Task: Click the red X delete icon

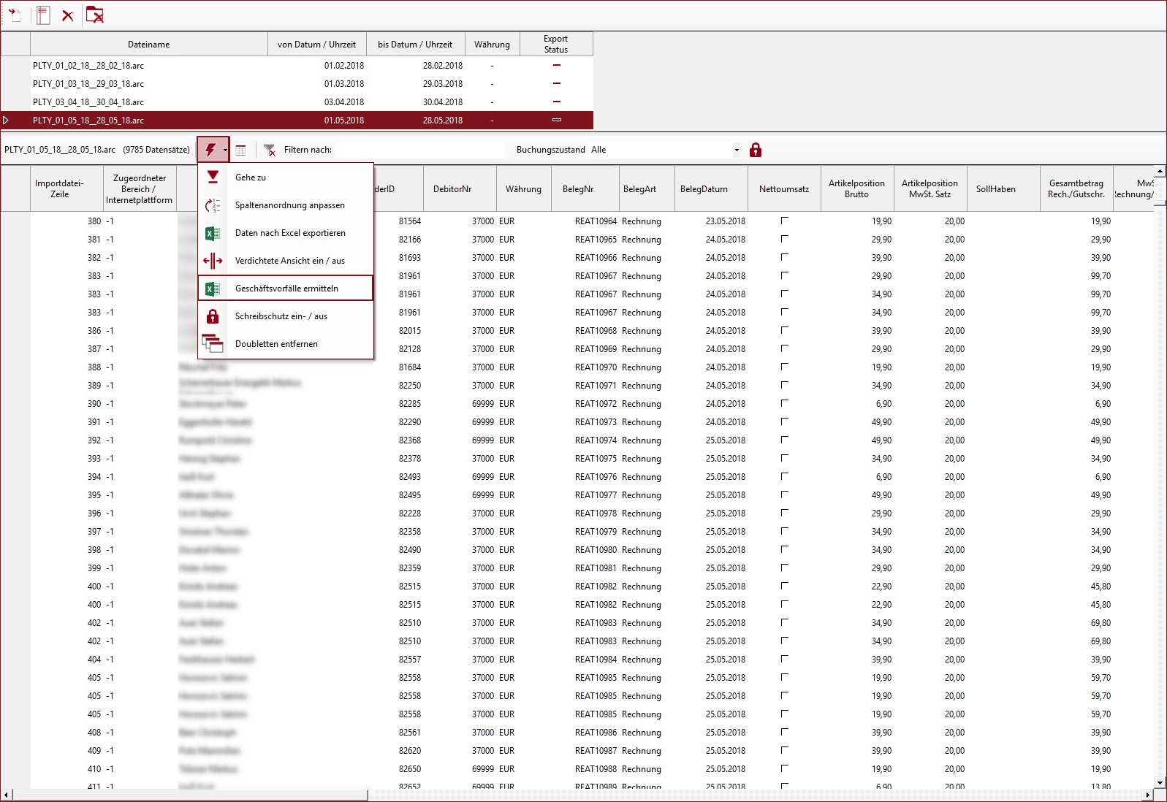Action: click(67, 15)
